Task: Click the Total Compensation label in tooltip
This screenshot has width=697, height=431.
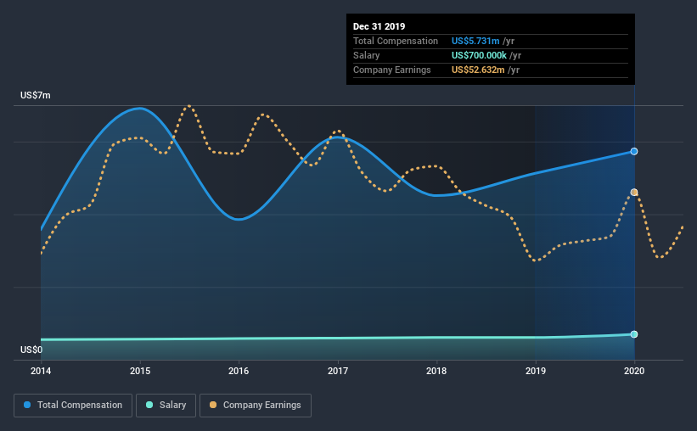Action: 396,41
